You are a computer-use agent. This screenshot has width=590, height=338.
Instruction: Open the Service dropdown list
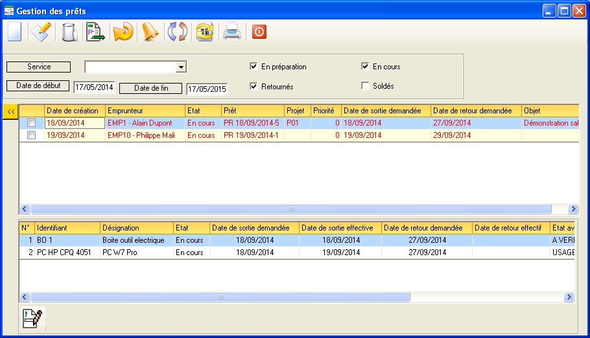(x=181, y=67)
